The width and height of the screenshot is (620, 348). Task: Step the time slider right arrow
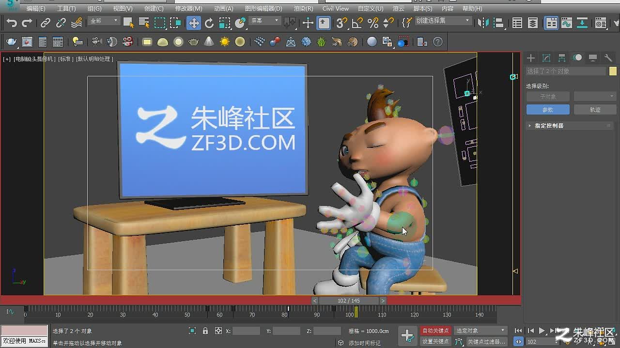[383, 301]
